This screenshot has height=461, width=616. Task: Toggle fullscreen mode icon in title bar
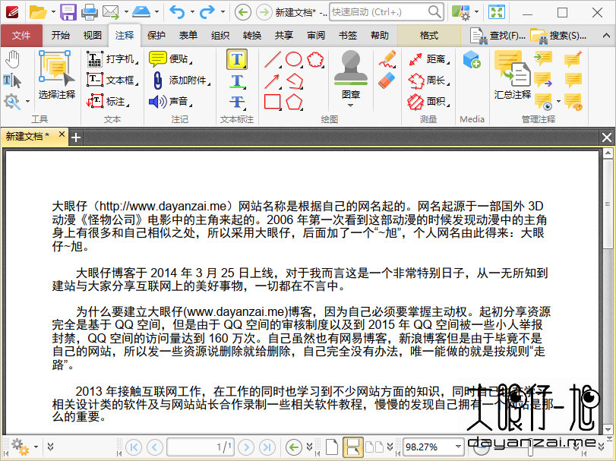click(x=496, y=12)
